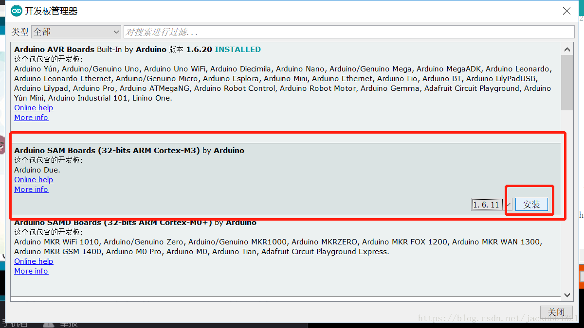Open the 类型 dropdown showing 全部
This screenshot has height=328, width=584.
(76, 32)
